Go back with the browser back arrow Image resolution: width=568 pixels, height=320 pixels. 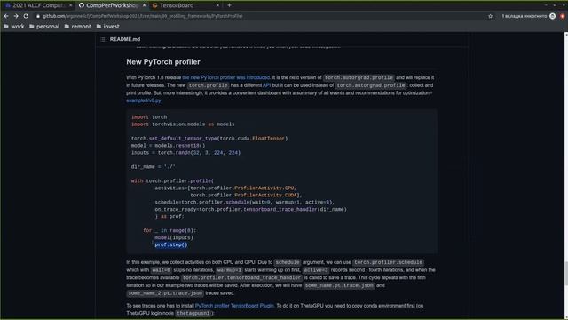point(6,16)
